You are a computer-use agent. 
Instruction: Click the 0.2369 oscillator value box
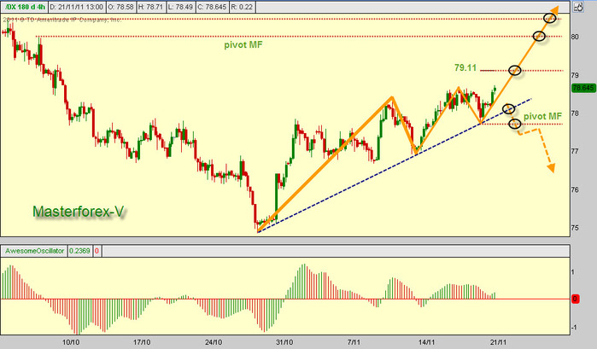[x=79, y=251]
